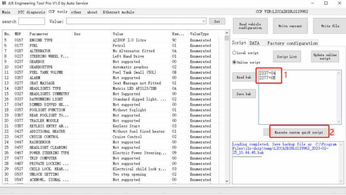Select the POWER STEERING TYPE row
Viewport: 346px width, 195px height.
110,153
